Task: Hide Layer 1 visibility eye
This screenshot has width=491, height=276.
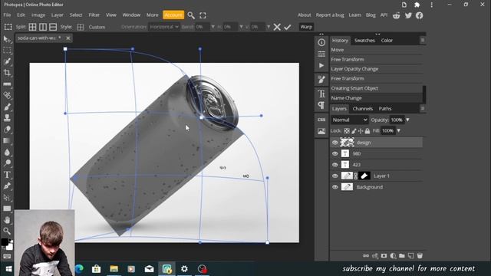Action: pos(334,176)
